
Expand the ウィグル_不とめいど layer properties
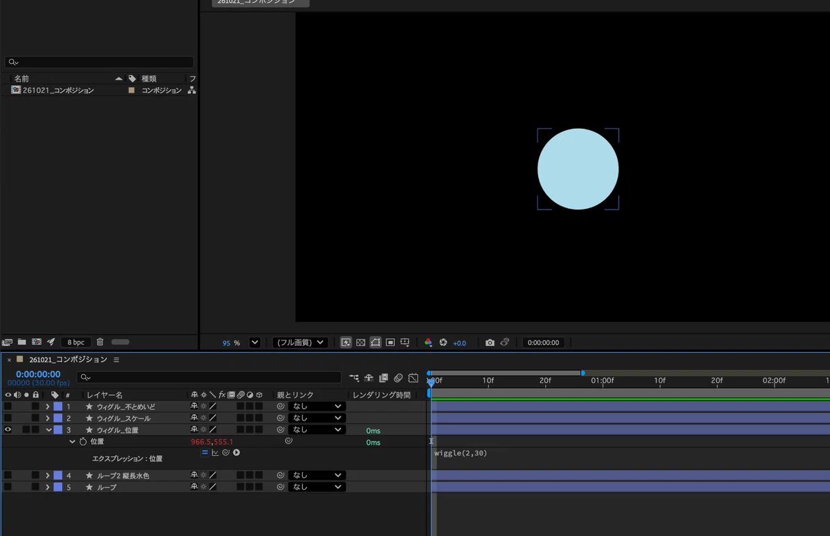point(48,407)
